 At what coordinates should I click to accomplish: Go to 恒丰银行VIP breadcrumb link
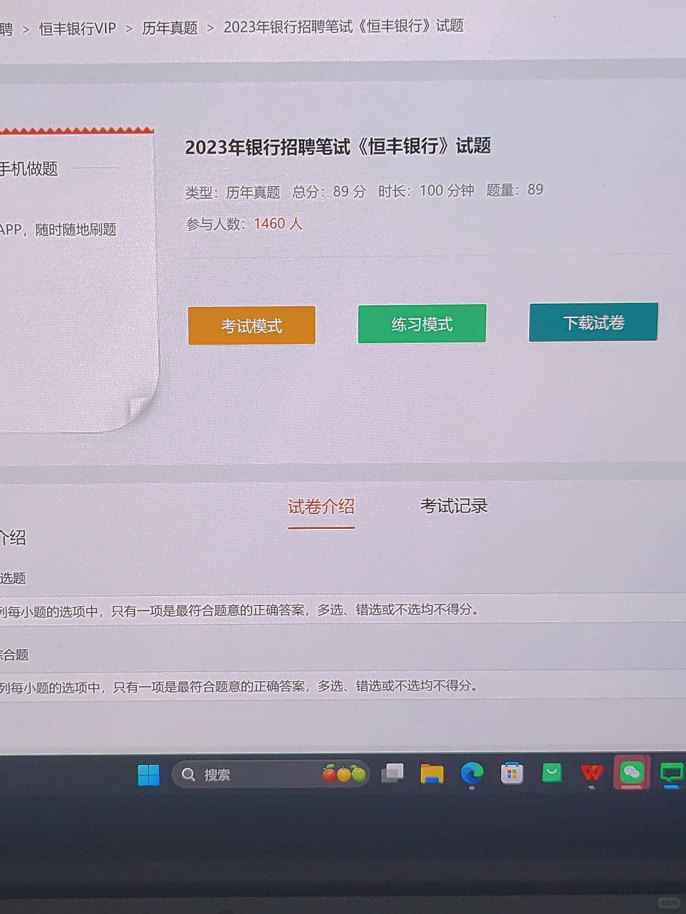pos(77,29)
